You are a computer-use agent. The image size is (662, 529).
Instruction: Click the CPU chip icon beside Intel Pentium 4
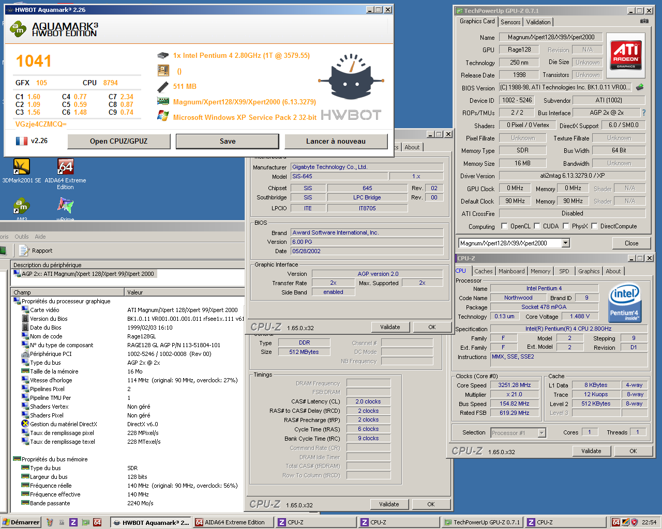[163, 55]
